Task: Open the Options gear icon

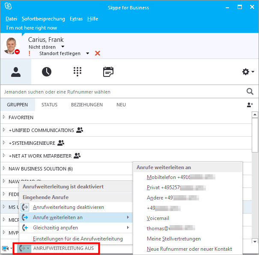Action: pos(246,72)
